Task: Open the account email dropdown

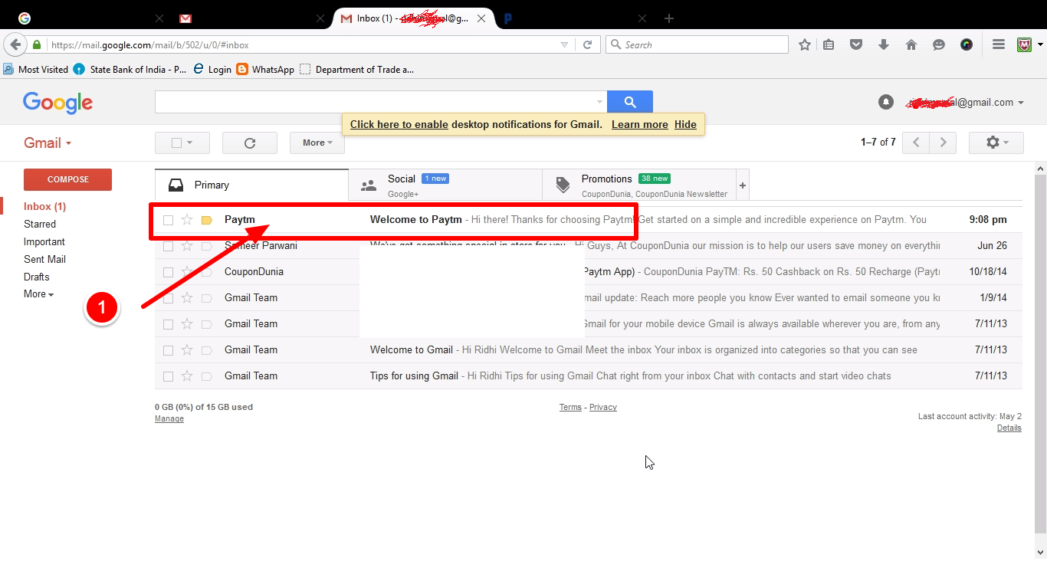Action: click(965, 102)
